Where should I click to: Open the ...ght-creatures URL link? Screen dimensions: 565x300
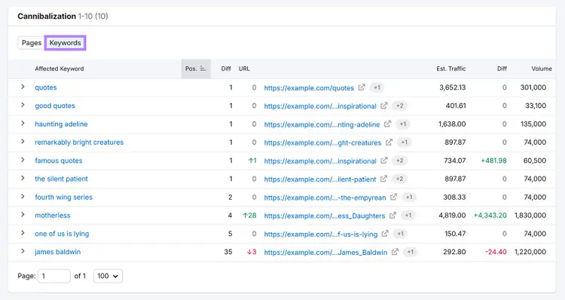tap(322, 142)
